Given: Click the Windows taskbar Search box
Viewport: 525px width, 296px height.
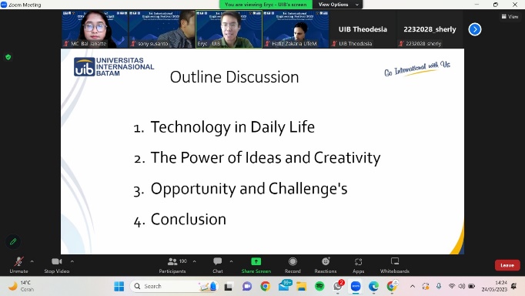Looking at the screenshot, I should tap(173, 286).
